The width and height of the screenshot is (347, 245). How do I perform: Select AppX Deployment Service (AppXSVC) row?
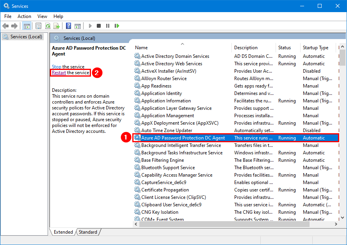click(236, 123)
